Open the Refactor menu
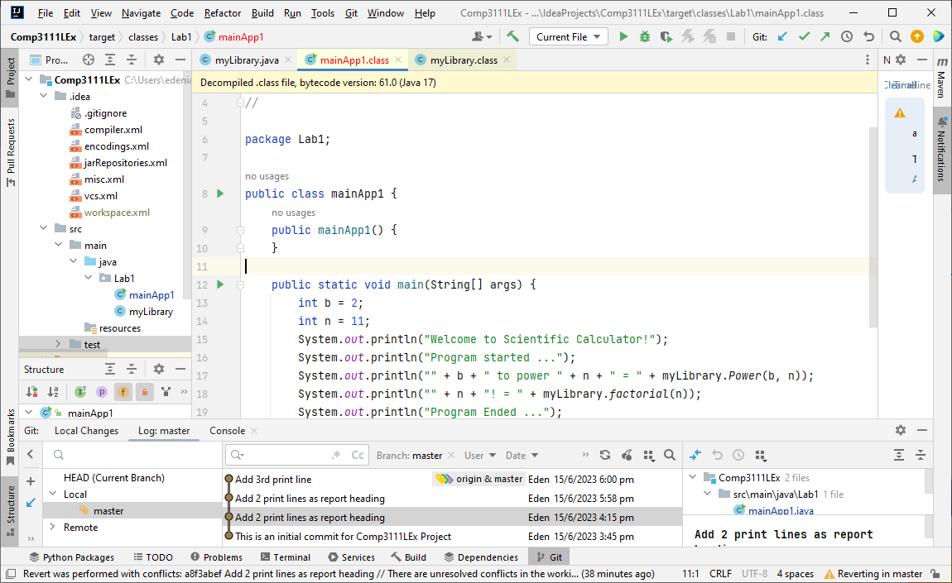Screen dimensions: 952x583 click(x=221, y=13)
